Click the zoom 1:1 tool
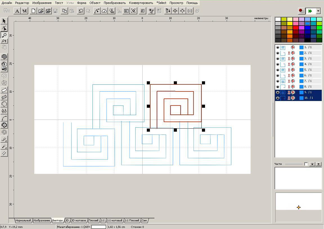The height and width of the screenshot is (229, 324). click(x=4, y=41)
